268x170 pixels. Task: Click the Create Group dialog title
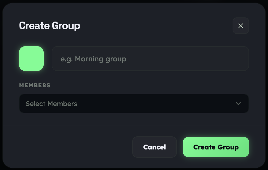tap(50, 26)
